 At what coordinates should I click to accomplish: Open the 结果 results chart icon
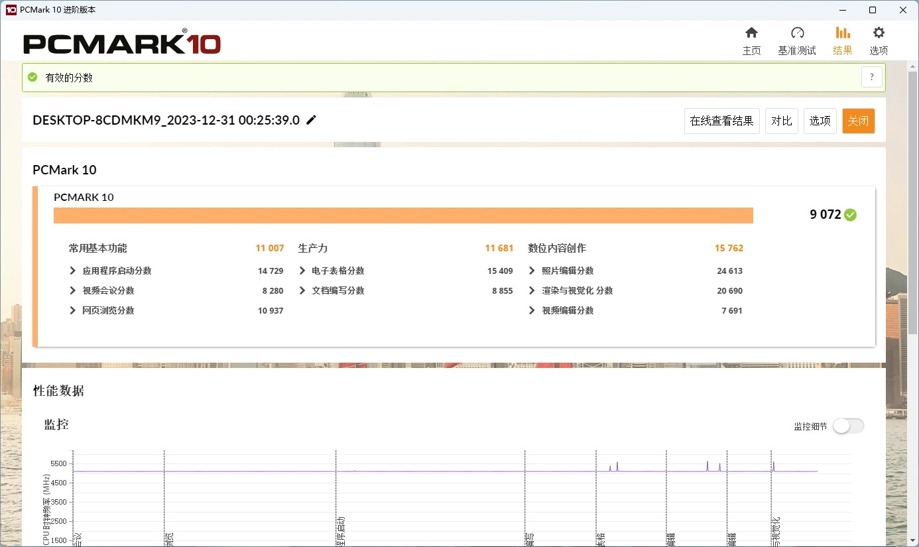843,32
